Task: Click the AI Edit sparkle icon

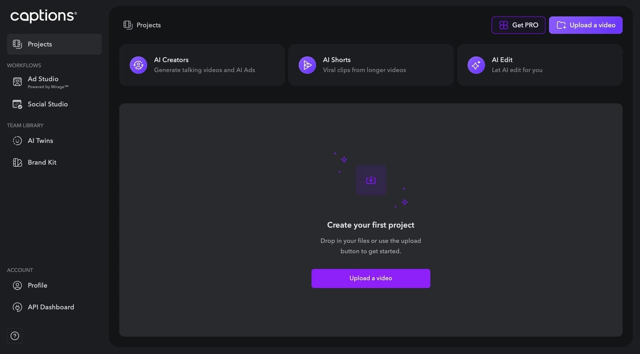Action: (476, 65)
